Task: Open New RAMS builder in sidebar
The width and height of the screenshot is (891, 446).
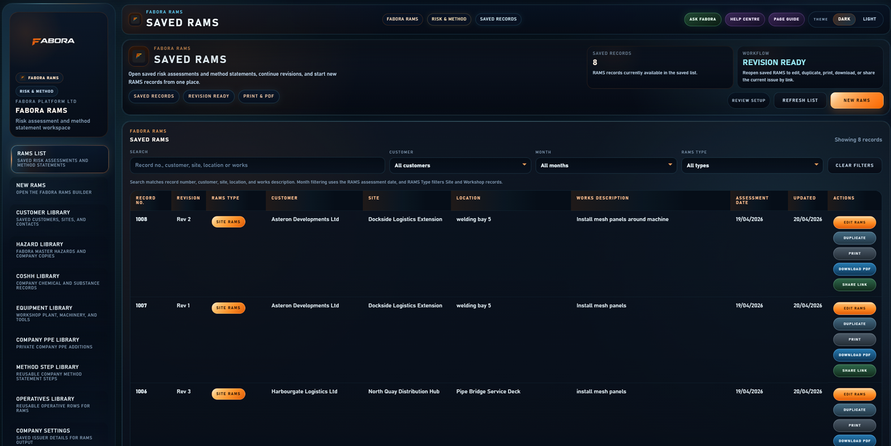Action: coord(60,189)
